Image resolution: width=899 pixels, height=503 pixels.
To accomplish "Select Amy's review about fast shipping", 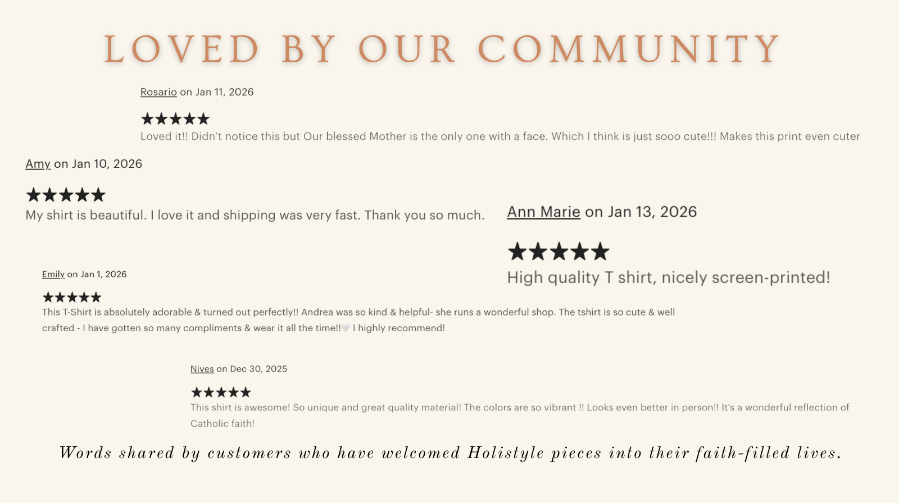I will coord(255,216).
